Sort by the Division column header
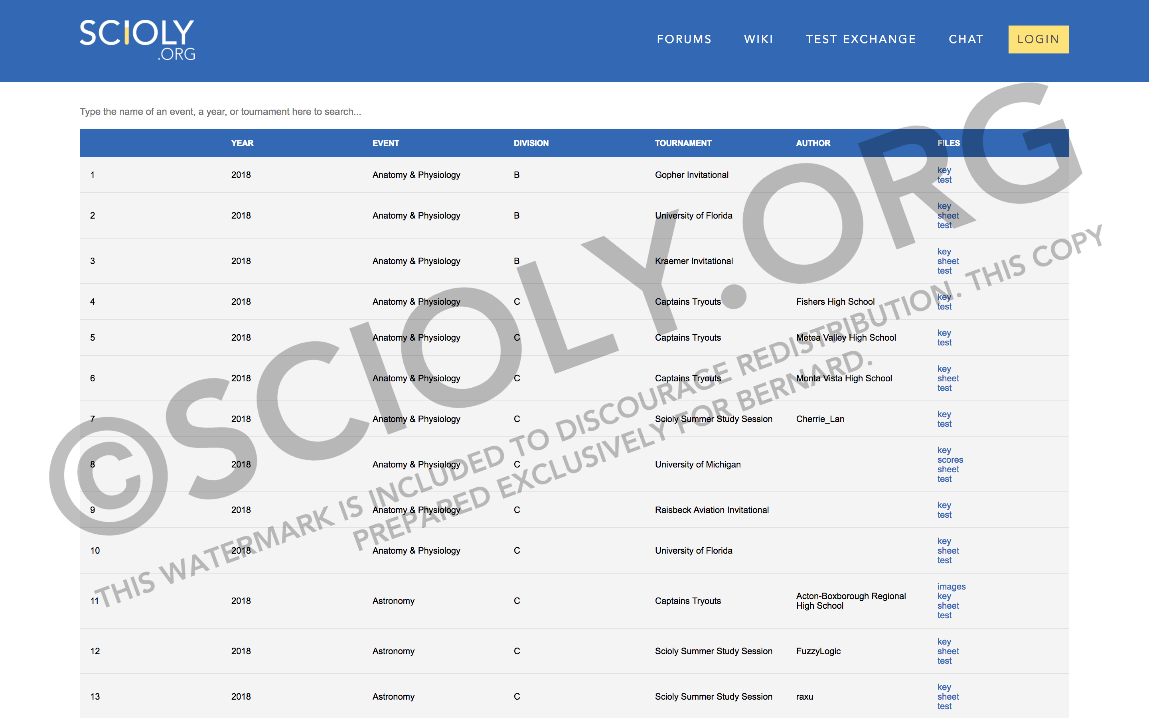 click(531, 143)
